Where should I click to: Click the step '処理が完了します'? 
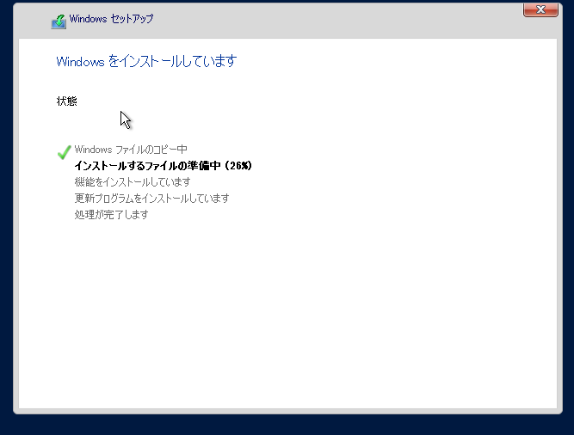[x=111, y=214]
